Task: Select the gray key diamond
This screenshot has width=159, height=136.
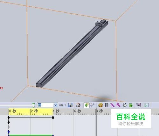Action: click(x=9, y=127)
